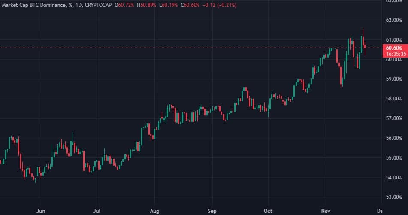Select the 1D interval label in legend
408x215 pixels.
(79, 5)
